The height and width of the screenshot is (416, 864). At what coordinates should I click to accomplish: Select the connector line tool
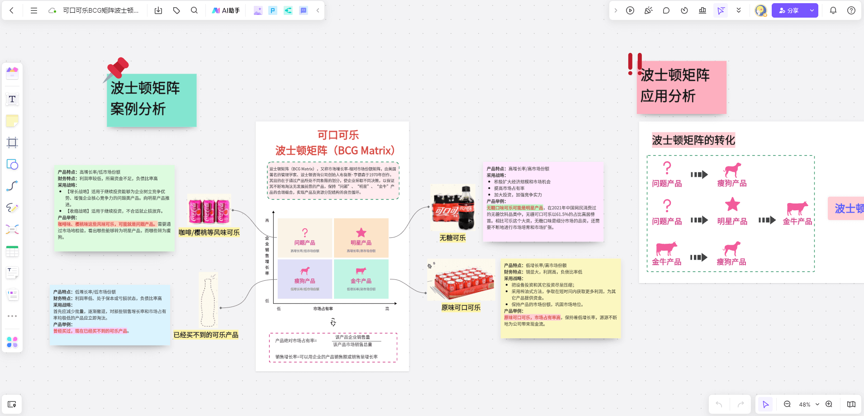point(12,186)
